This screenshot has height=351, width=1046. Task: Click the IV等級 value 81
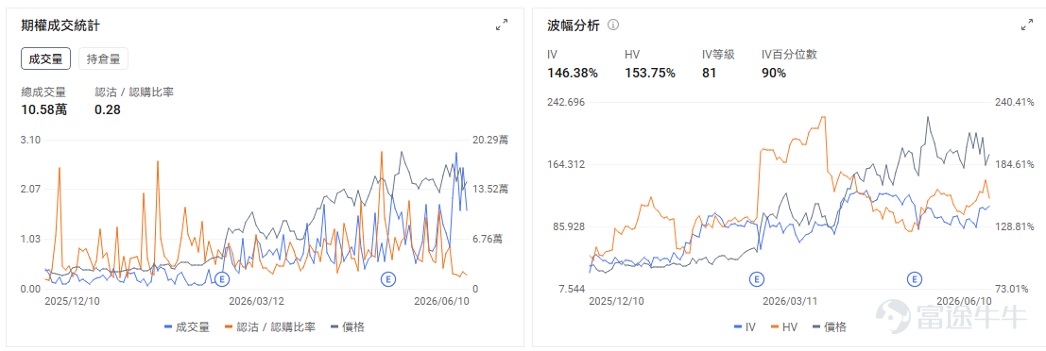coord(709,73)
